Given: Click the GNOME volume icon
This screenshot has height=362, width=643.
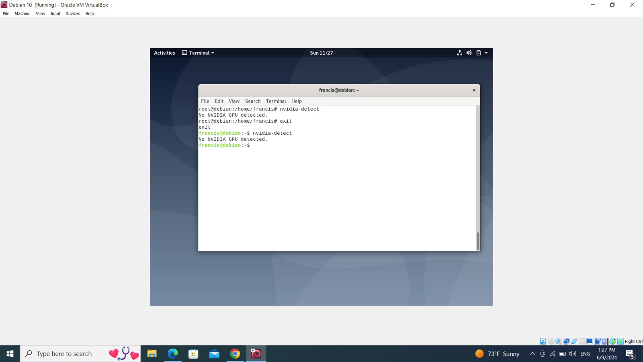Looking at the screenshot, I should [469, 53].
